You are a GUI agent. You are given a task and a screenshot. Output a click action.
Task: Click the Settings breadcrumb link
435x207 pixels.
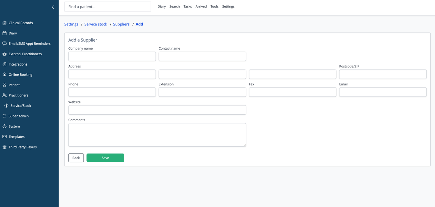(71, 24)
